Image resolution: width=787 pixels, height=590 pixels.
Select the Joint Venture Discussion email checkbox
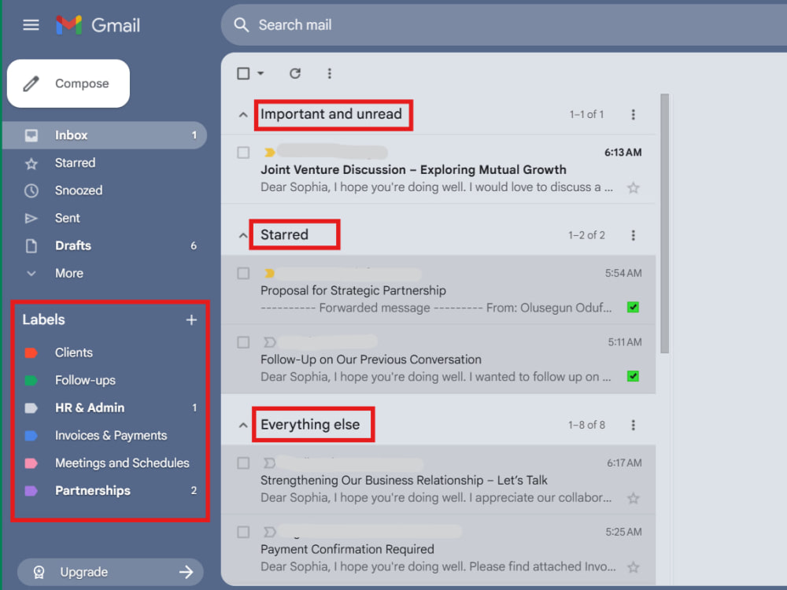tap(243, 153)
